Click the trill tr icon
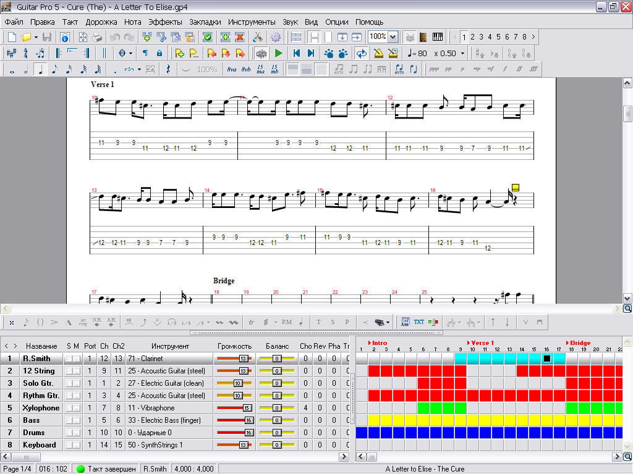 point(252,322)
